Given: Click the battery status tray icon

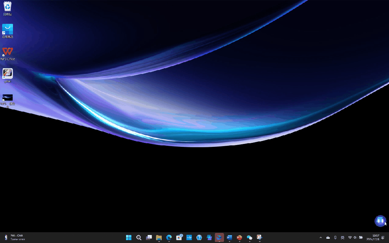Looking at the screenshot, I should [x=361, y=238].
